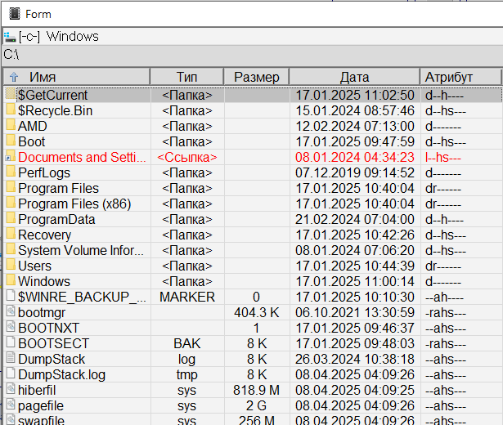Select the DumpStack.log tmp file
503x425 pixels.
coord(61,374)
